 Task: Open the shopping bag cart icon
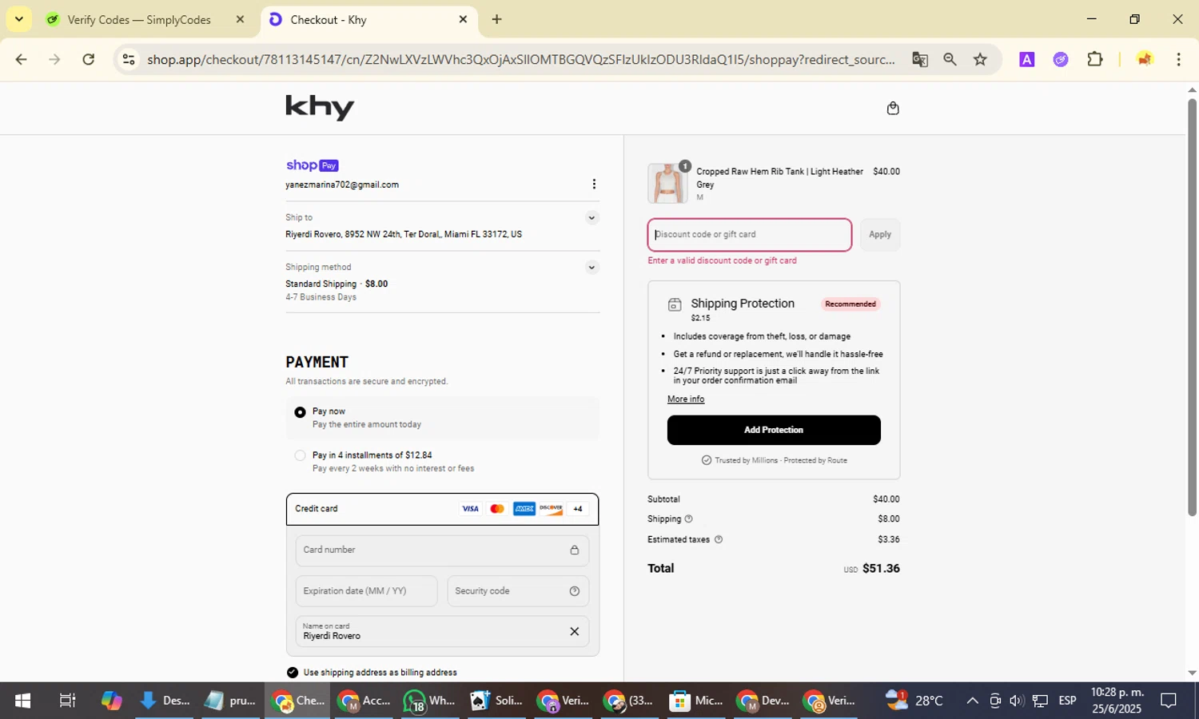893,108
